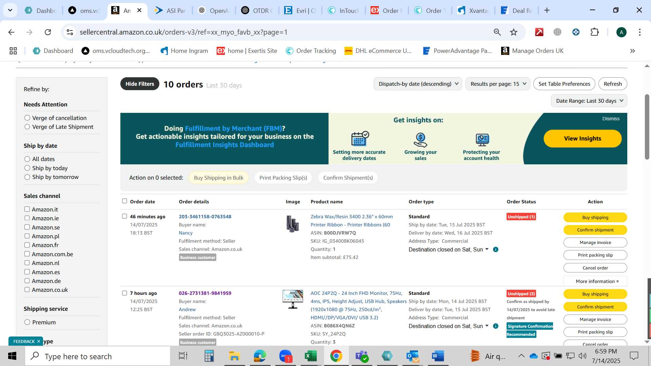Viewport: 651px width, 366px height.
Task: Open Windows Start menu
Action: click(x=12, y=356)
